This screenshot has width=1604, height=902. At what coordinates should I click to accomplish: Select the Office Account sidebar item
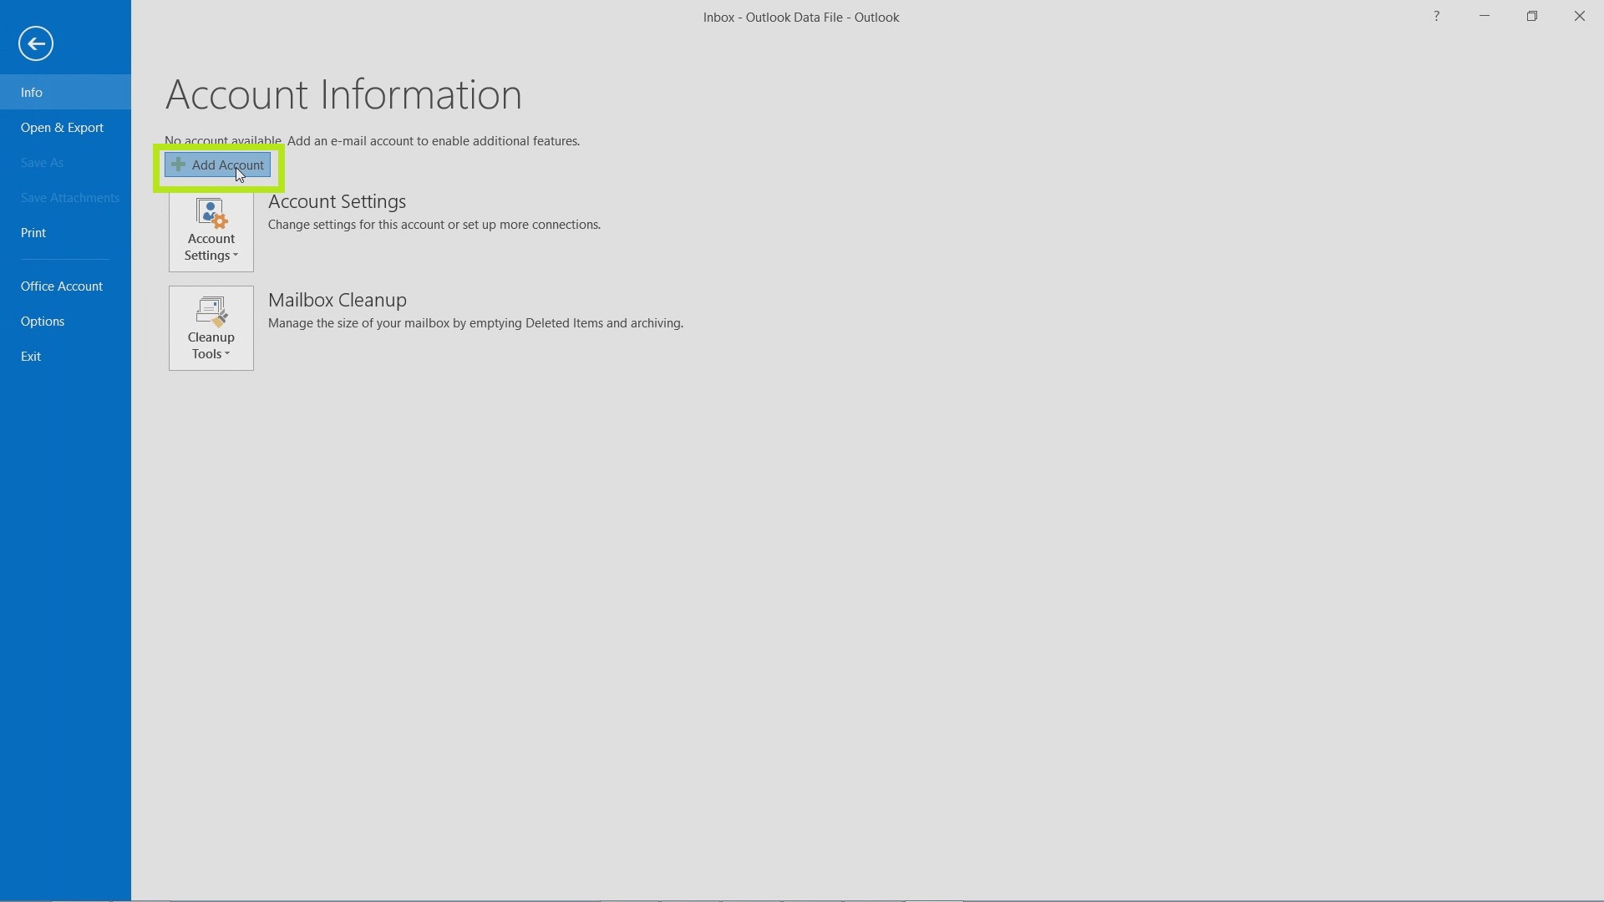click(61, 286)
